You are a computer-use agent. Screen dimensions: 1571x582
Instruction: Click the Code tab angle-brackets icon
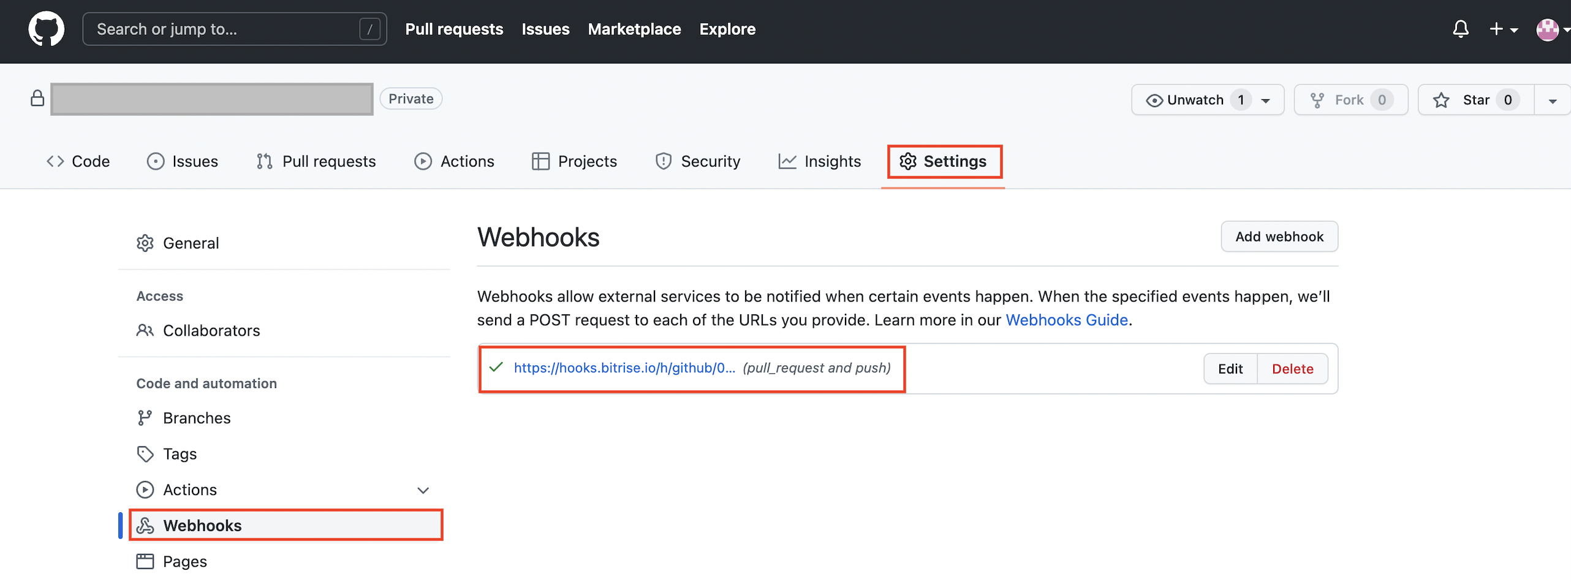[x=55, y=161]
